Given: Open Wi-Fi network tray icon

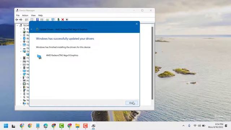Looking at the screenshot, I should click(x=195, y=126).
